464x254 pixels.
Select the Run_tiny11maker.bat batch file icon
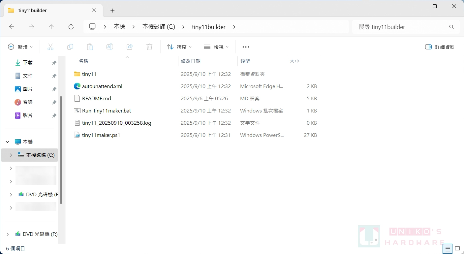(77, 111)
